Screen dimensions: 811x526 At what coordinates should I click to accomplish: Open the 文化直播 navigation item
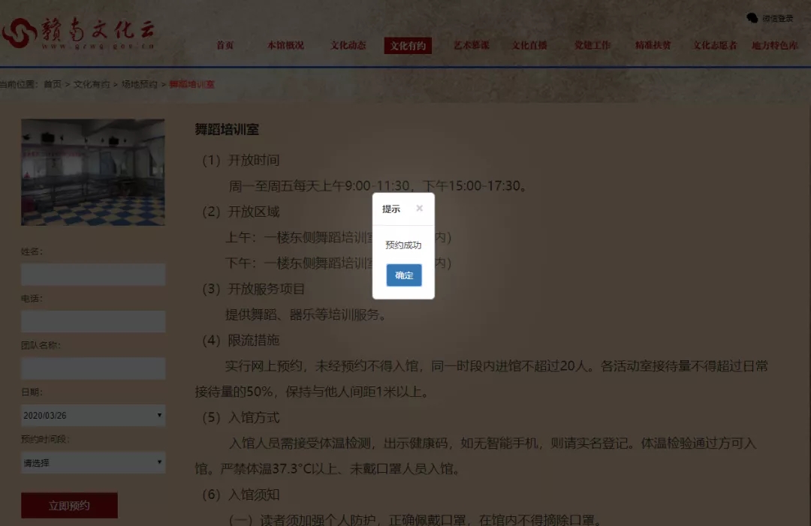pos(531,45)
